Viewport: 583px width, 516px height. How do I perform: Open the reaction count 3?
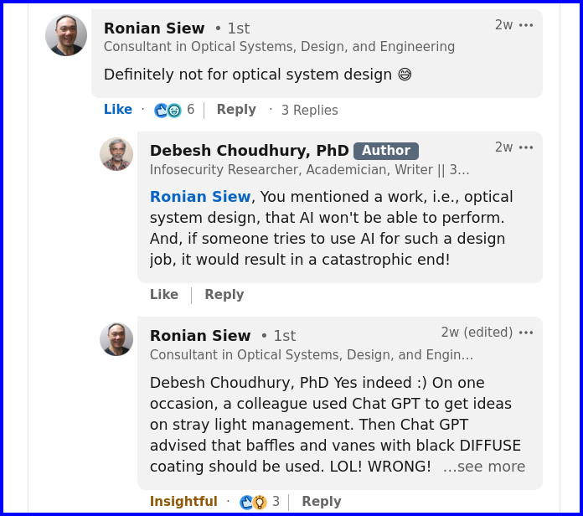tap(276, 501)
